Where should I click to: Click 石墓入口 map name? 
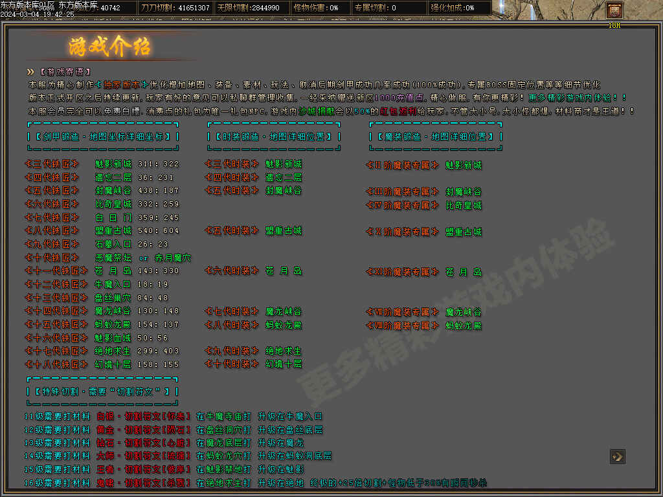(113, 244)
